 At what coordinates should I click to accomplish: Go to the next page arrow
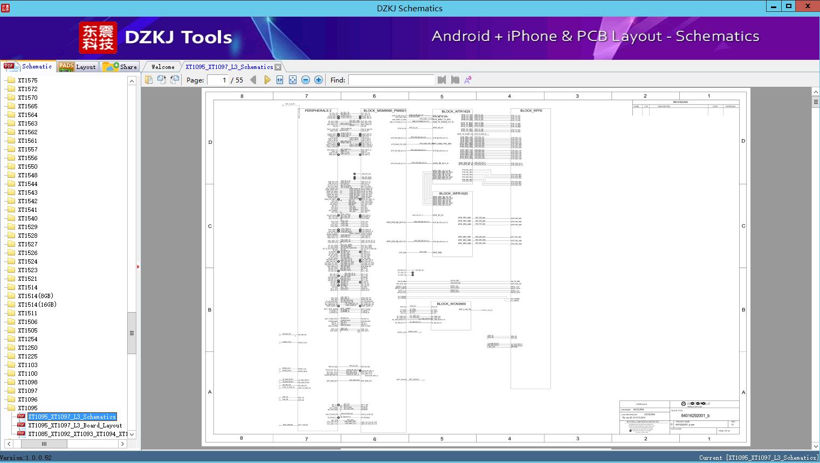point(267,80)
